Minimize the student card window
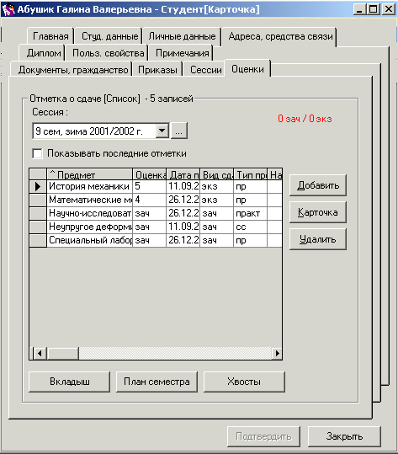This screenshot has height=454, width=398. (359, 9)
